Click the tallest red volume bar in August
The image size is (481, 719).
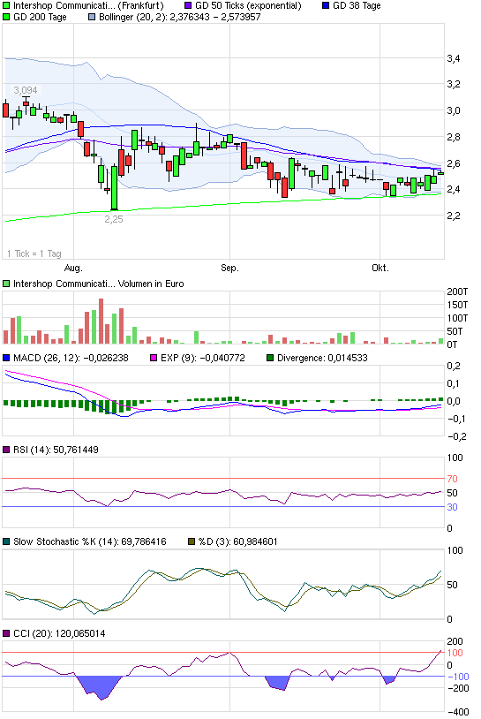click(101, 321)
